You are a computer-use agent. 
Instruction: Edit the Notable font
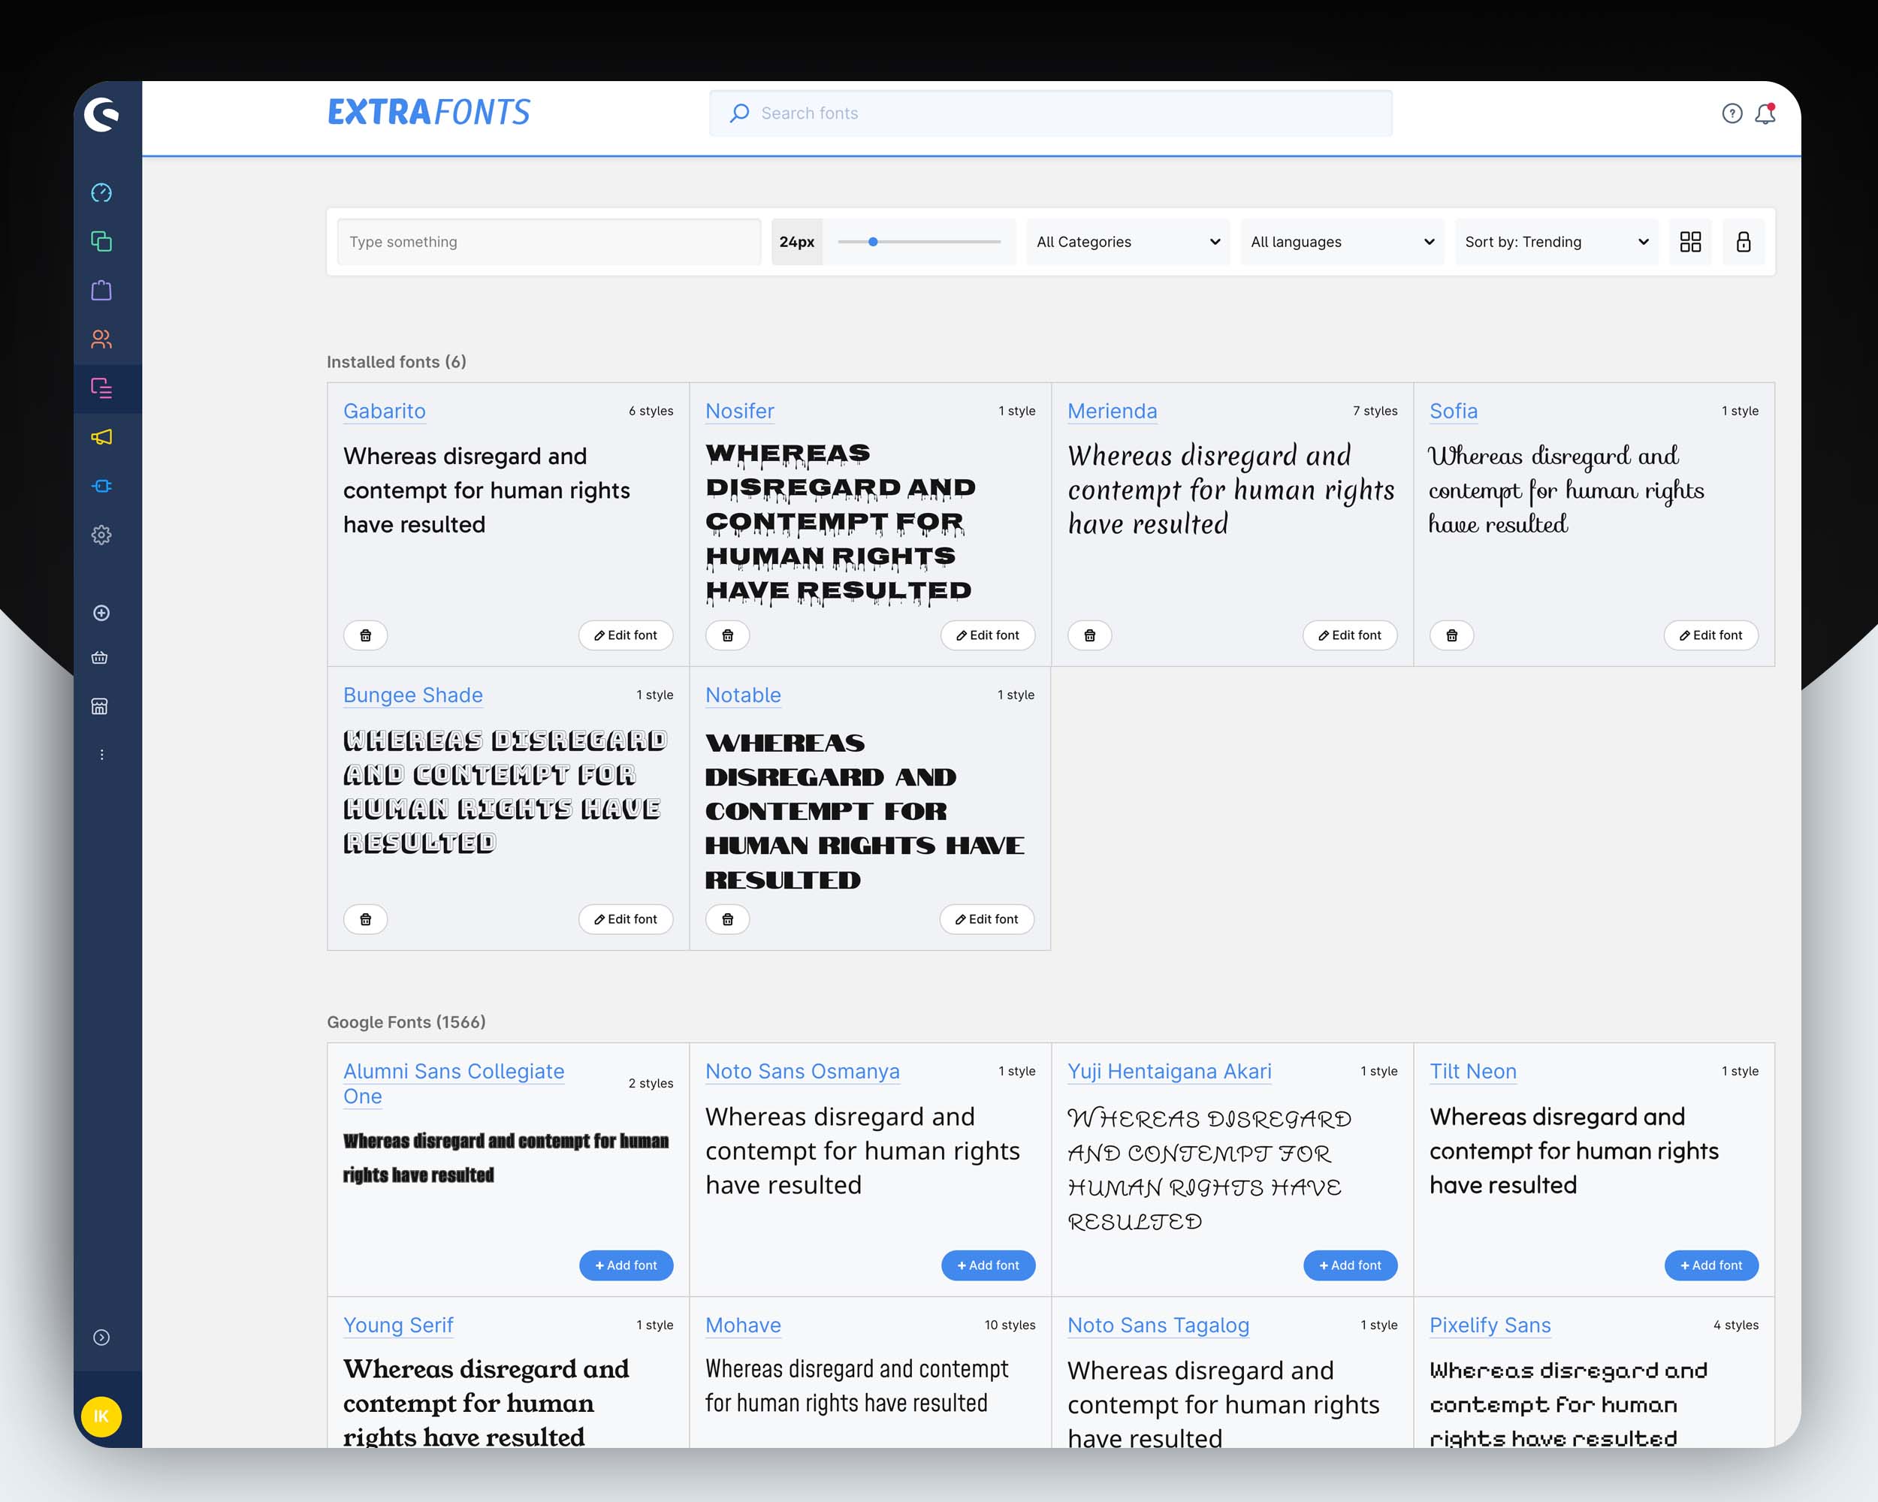[x=987, y=919]
